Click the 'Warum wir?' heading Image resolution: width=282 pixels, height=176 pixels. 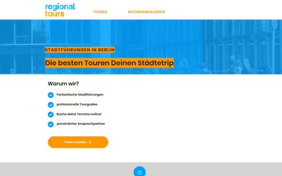(63, 84)
